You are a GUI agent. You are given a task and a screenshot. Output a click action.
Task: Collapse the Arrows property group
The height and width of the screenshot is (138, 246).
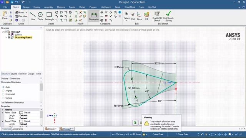point(3,110)
